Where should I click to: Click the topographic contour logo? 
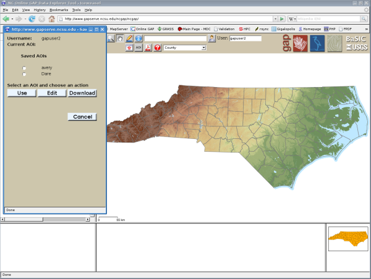tap(335, 43)
